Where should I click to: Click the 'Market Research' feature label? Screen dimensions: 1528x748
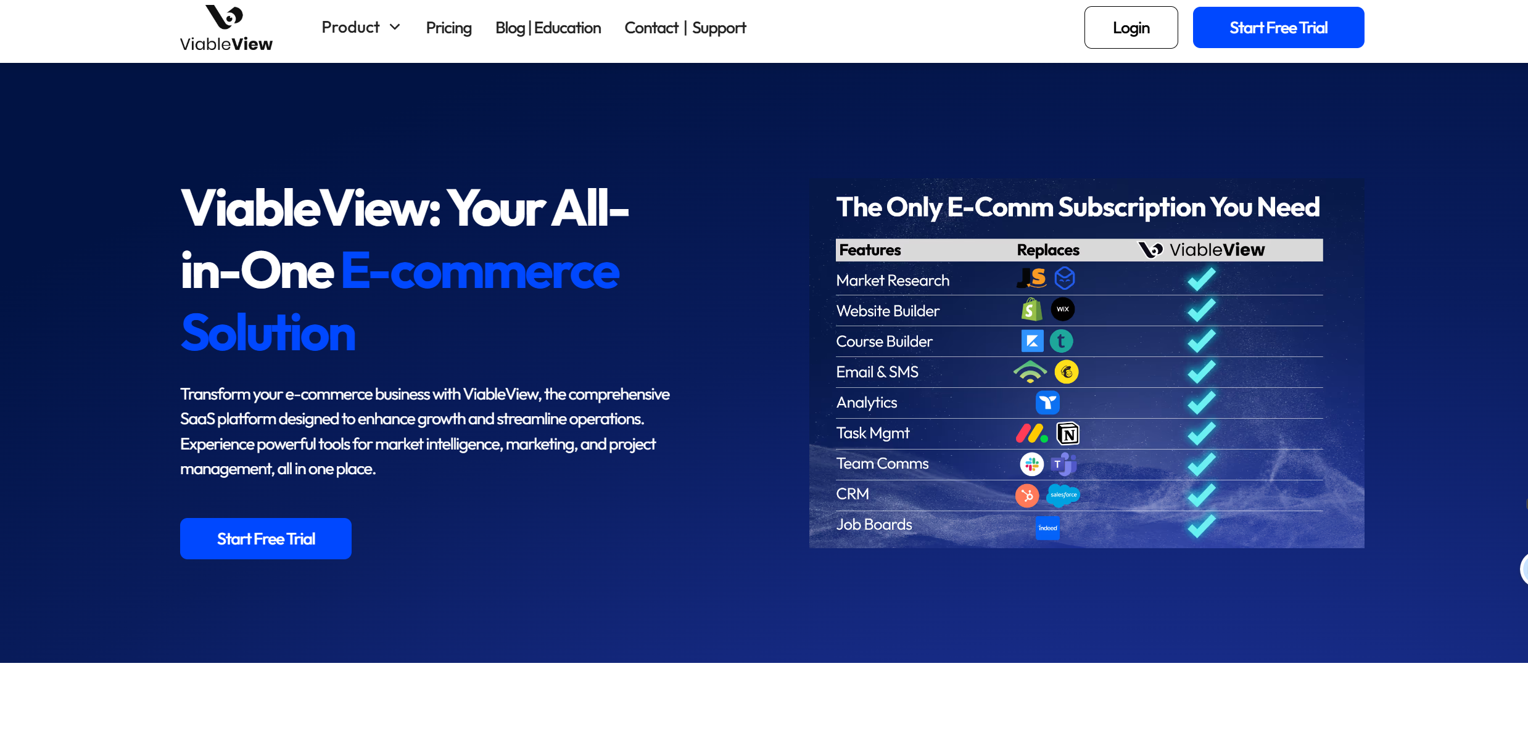coord(893,280)
